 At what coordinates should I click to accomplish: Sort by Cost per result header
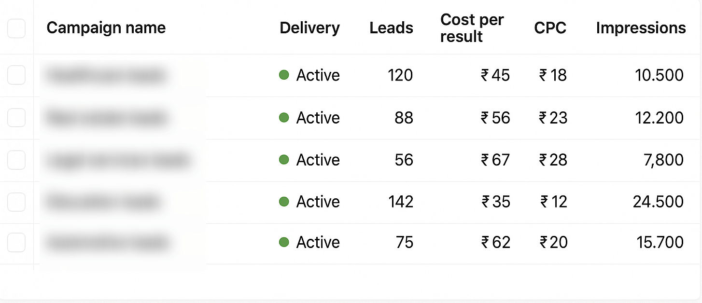tap(472, 28)
